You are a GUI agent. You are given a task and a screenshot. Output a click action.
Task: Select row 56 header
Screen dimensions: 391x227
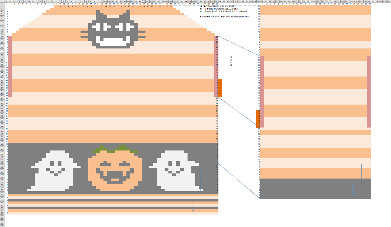[2, 144]
